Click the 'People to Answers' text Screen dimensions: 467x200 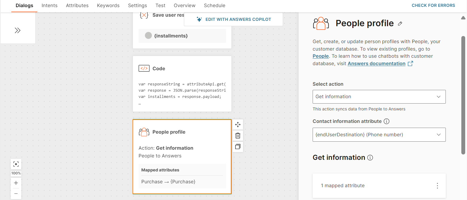160,156
